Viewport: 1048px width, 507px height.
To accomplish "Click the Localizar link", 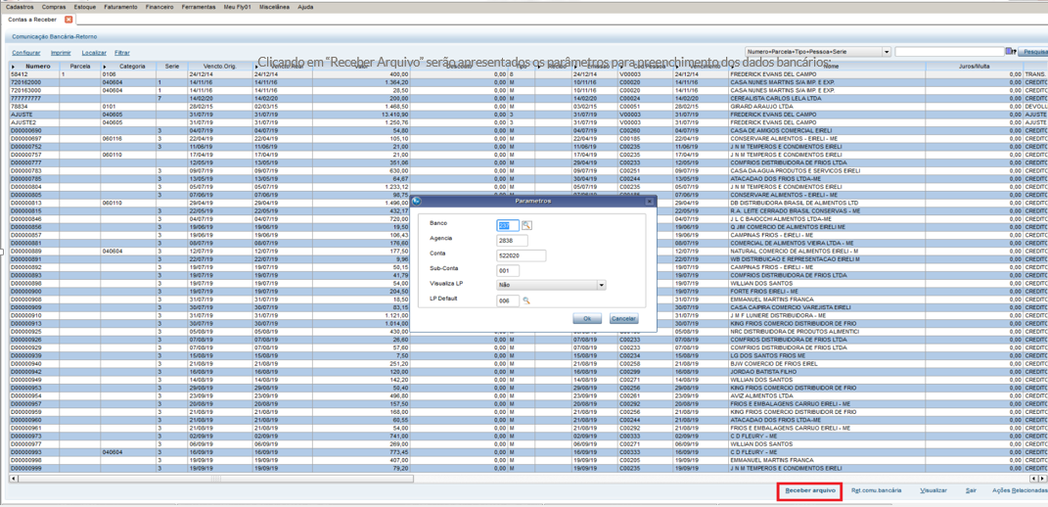I will point(94,52).
